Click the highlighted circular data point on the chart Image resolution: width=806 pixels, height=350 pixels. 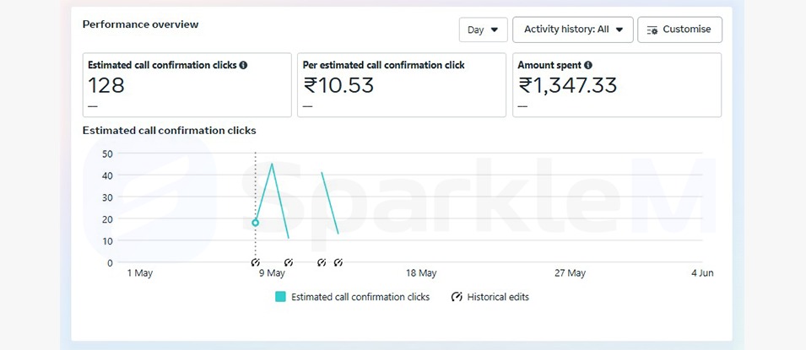(x=255, y=223)
